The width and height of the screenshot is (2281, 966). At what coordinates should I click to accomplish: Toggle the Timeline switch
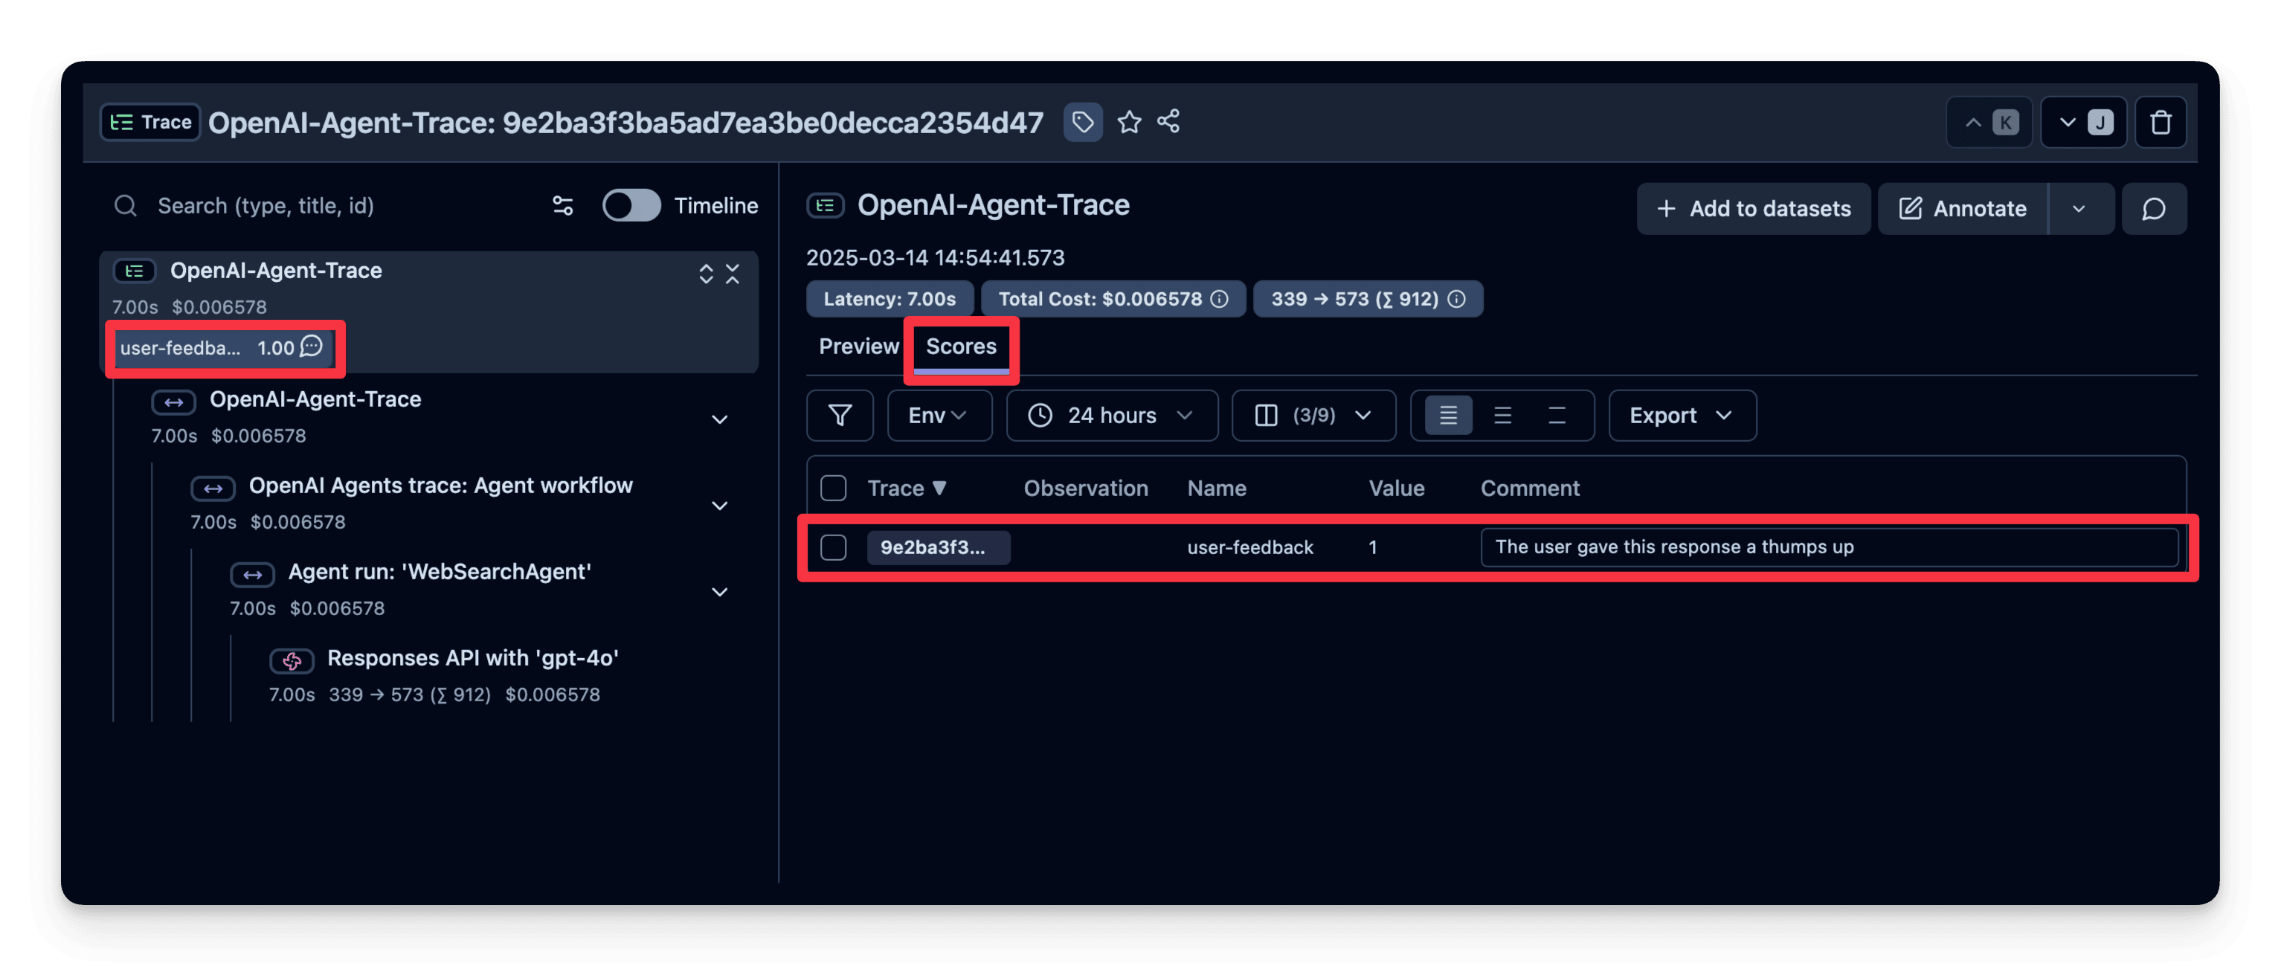pos(631,205)
